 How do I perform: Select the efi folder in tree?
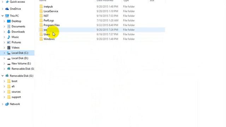[13, 86]
